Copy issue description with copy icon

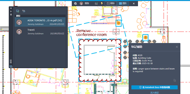175,80
